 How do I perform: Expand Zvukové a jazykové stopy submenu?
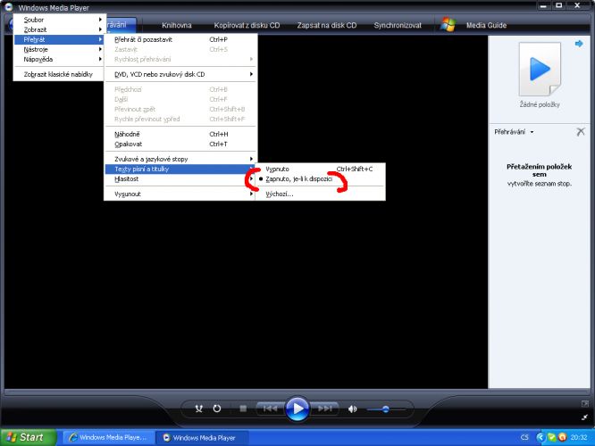[180, 159]
